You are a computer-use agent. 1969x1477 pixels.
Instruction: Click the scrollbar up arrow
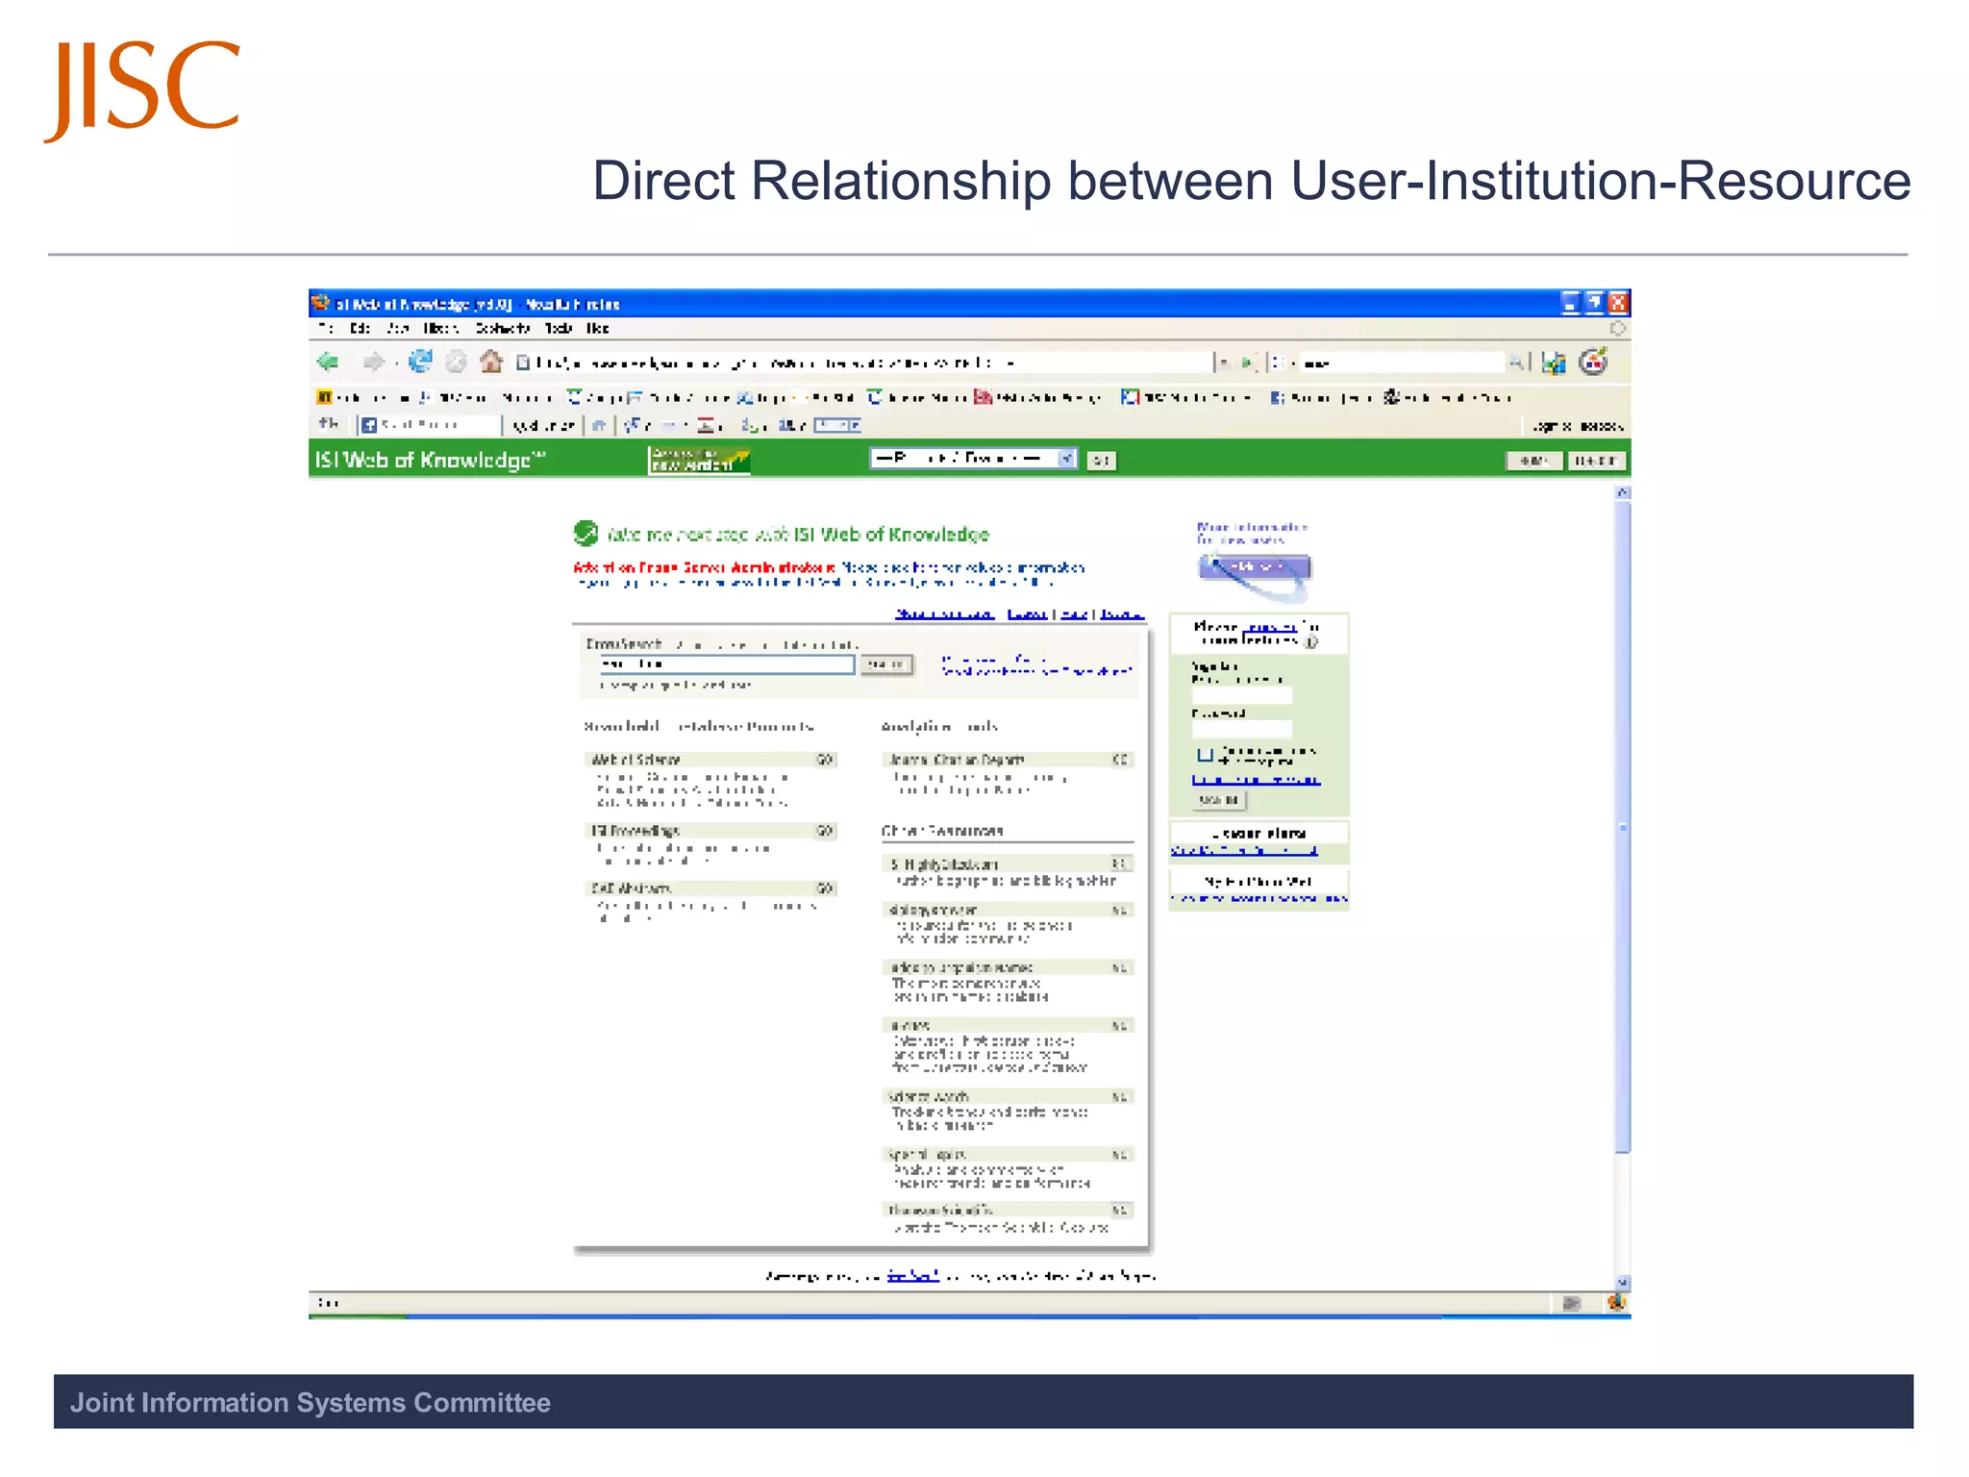(x=1623, y=491)
